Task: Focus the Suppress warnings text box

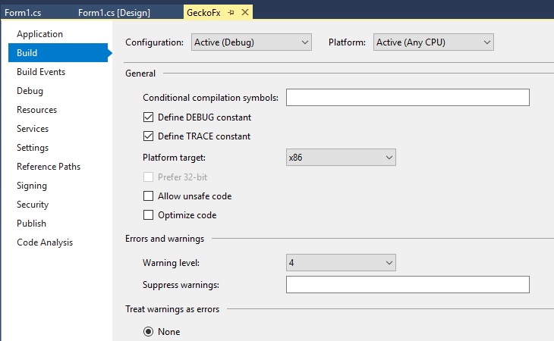Action: point(407,285)
